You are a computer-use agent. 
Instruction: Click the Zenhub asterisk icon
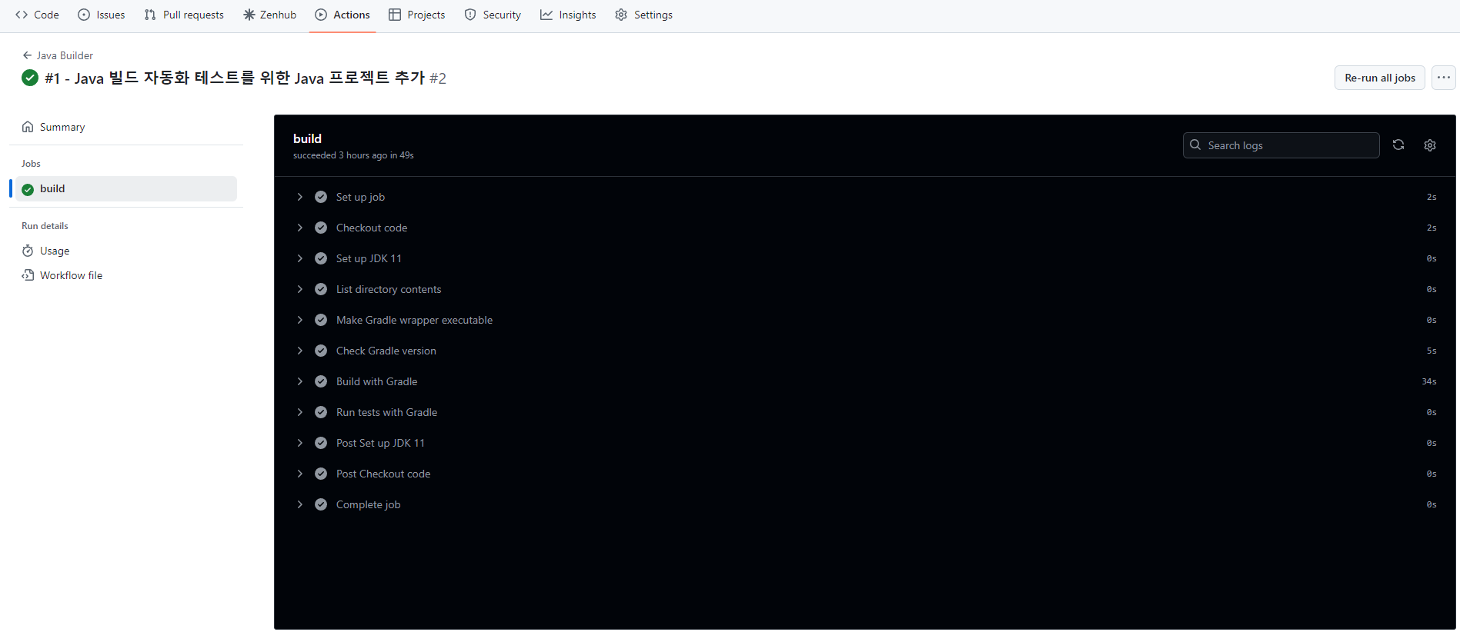click(x=249, y=15)
